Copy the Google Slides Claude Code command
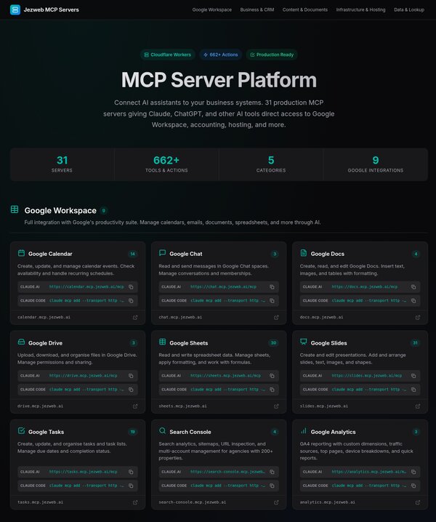The width and height of the screenshot is (436, 522). click(x=413, y=389)
